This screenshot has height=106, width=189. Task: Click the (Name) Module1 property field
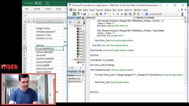(76, 82)
